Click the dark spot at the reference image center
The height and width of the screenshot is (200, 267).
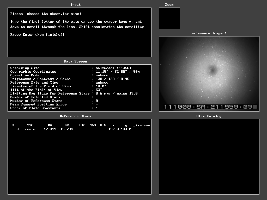[212, 70]
